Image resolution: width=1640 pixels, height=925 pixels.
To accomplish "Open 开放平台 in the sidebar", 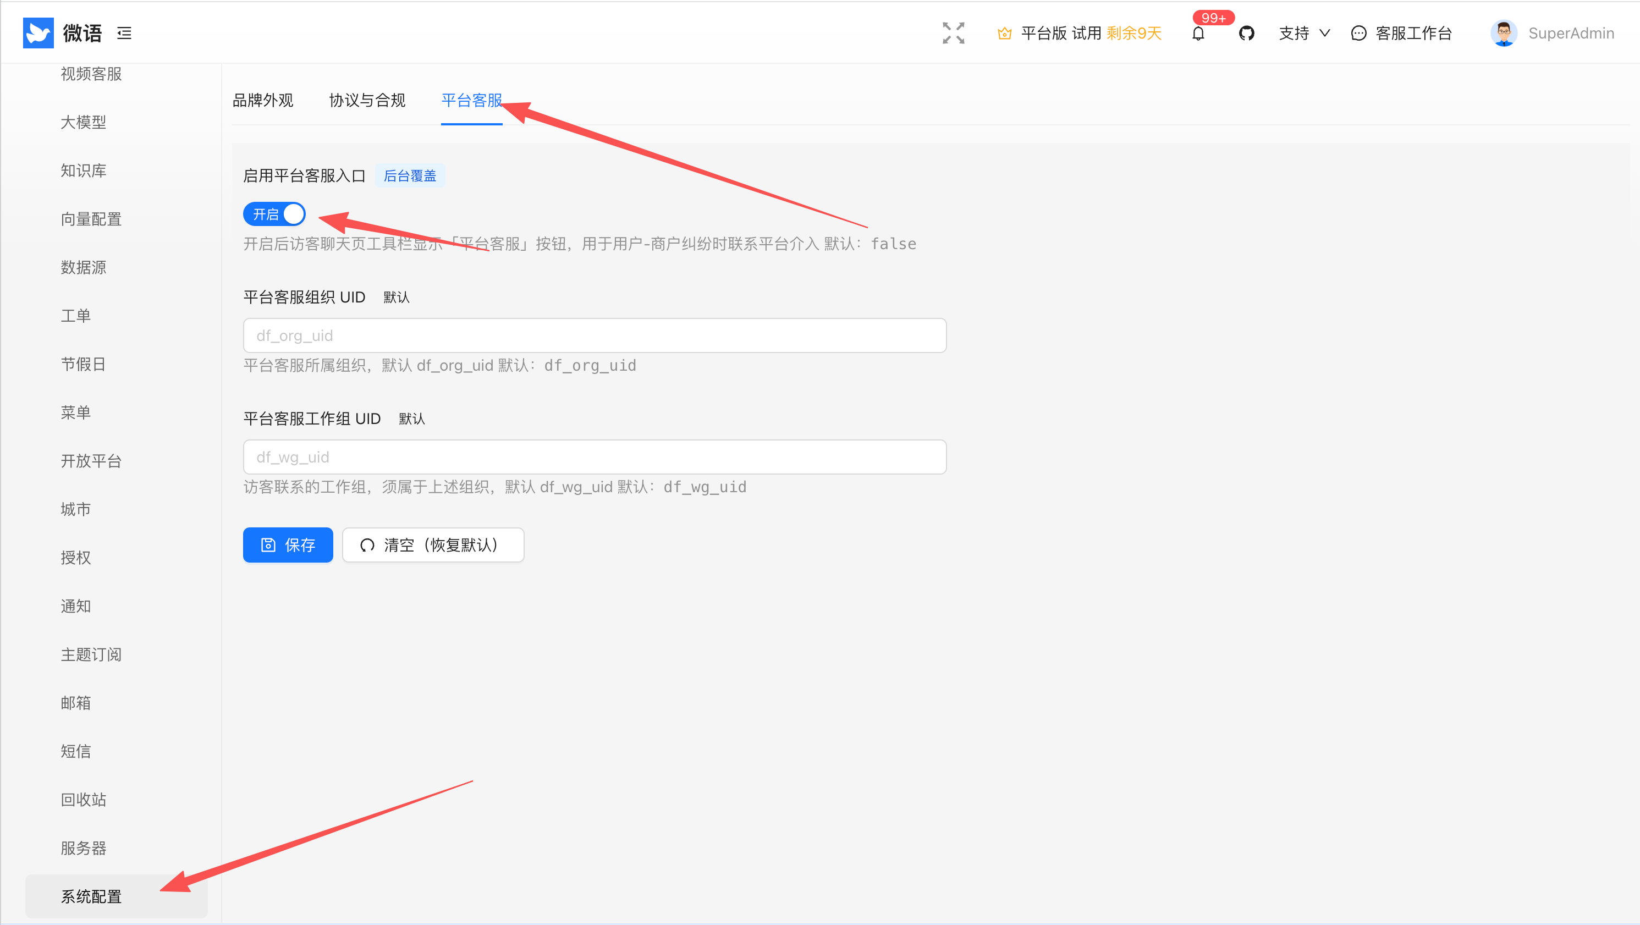I will (91, 461).
